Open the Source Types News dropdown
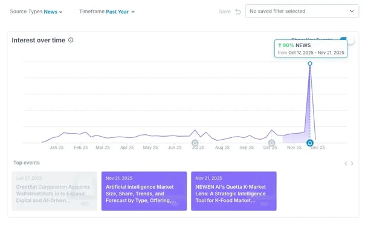Image resolution: width=368 pixels, height=225 pixels. point(36,11)
